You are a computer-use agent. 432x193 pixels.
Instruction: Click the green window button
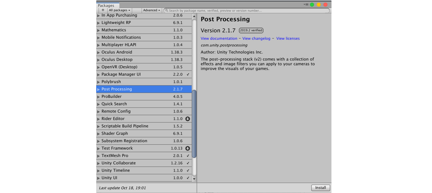(312, 5)
